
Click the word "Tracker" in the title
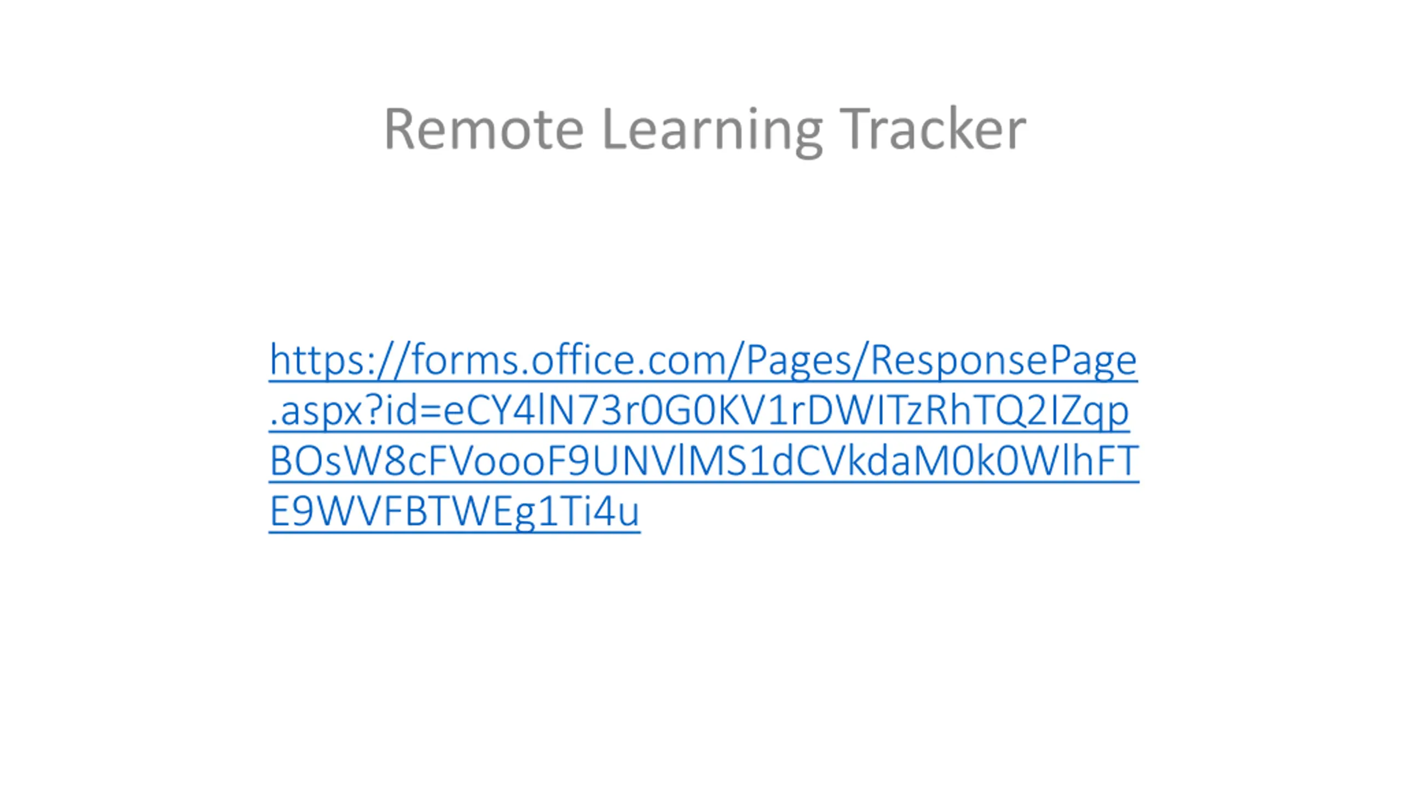pyautogui.click(x=932, y=129)
